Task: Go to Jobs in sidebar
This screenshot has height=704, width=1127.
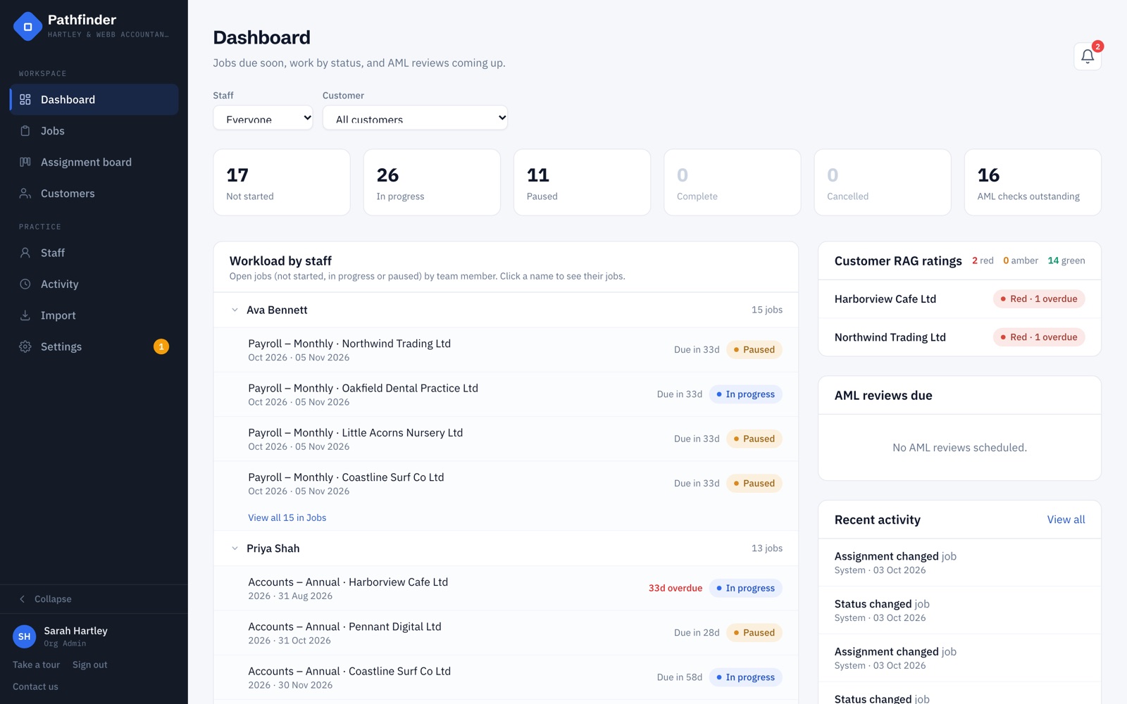Action: (94, 131)
